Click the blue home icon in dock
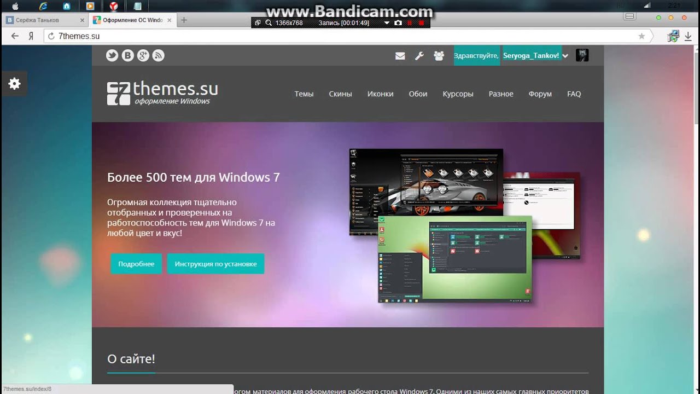The height and width of the screenshot is (394, 700). 67,6
